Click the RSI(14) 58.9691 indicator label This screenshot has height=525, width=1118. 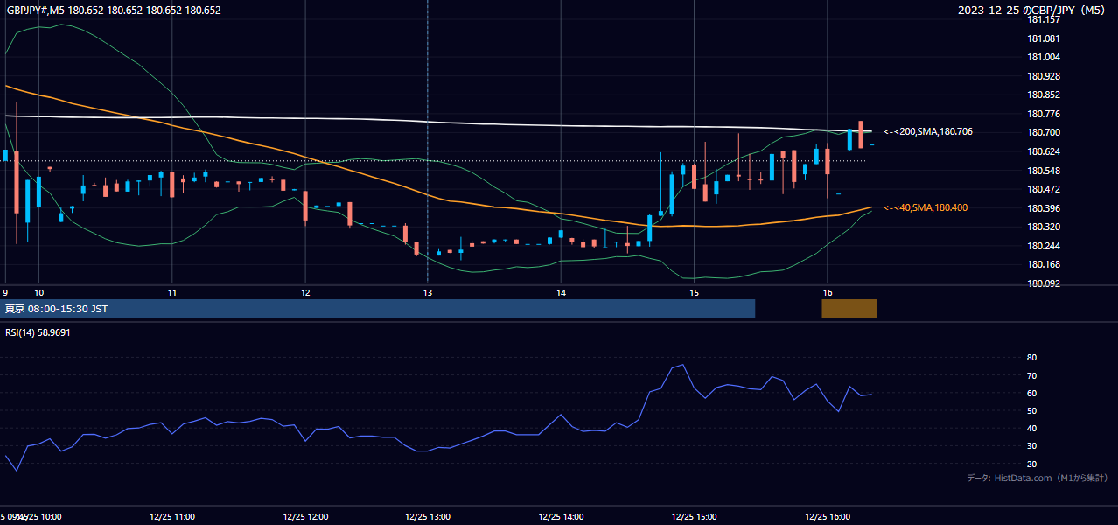38,332
